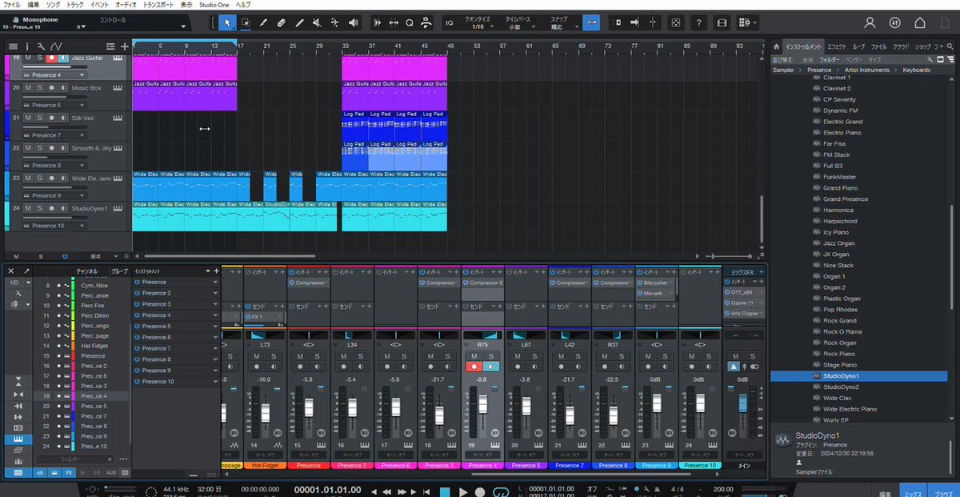This screenshot has height=497, width=960.
Task: Select the Eraser tool
Action: (x=281, y=22)
